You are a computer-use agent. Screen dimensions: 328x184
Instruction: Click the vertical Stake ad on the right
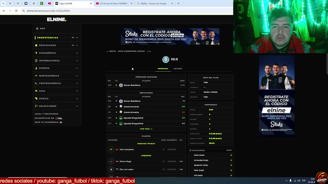(x=276, y=96)
